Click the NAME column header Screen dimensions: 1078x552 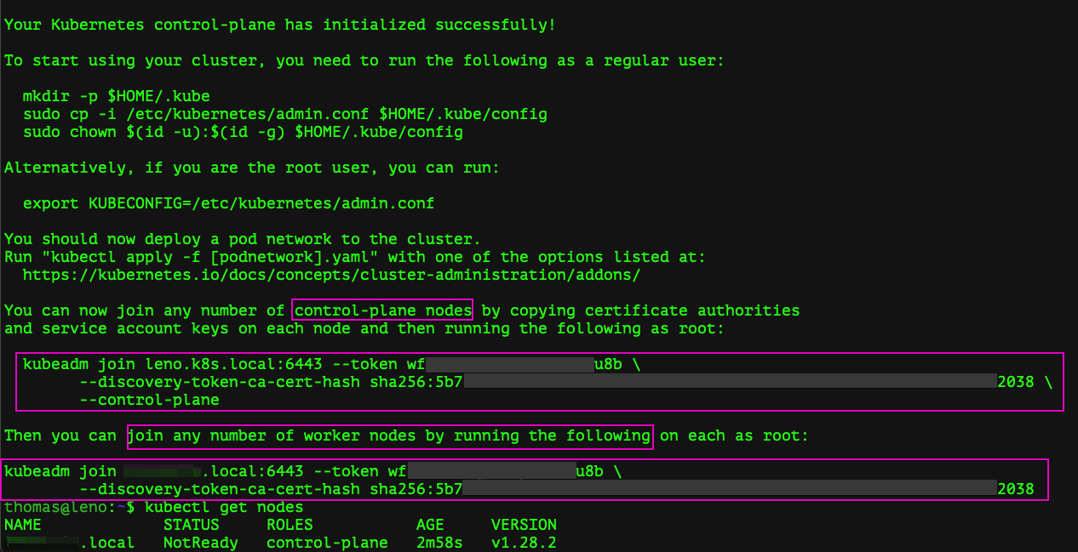[x=23, y=525]
